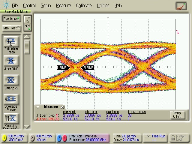
Task: Click the yellow channel 1 indicator
Action: [x=4, y=138]
